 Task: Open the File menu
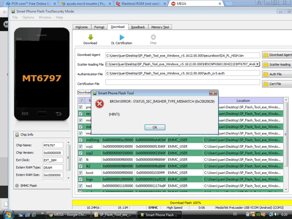pyautogui.click(x=15, y=17)
